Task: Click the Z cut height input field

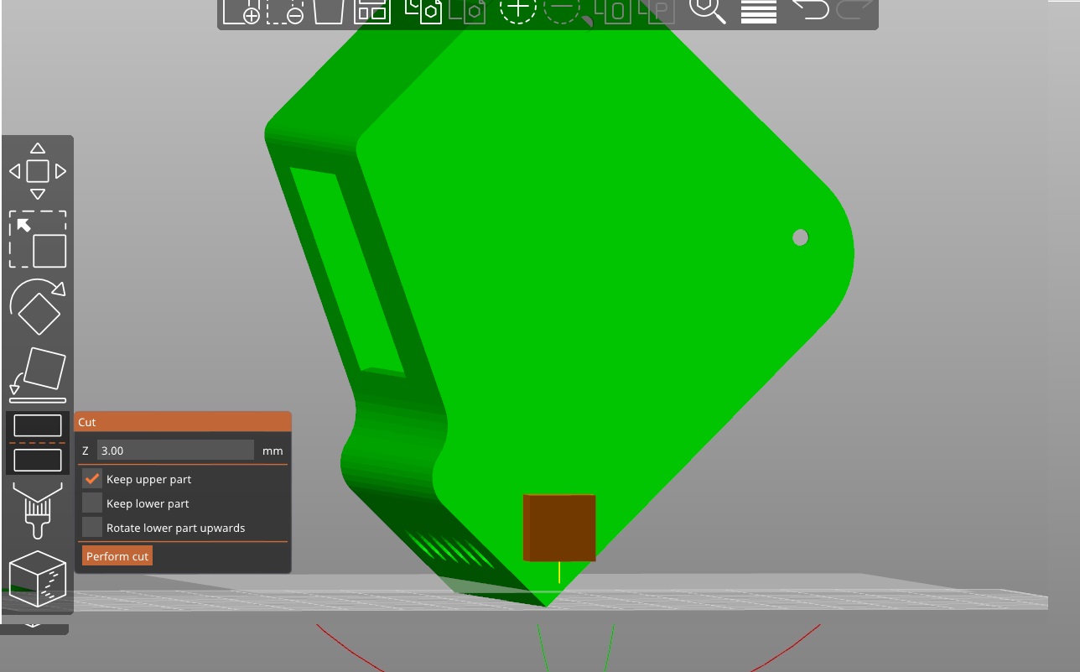Action: click(x=175, y=451)
